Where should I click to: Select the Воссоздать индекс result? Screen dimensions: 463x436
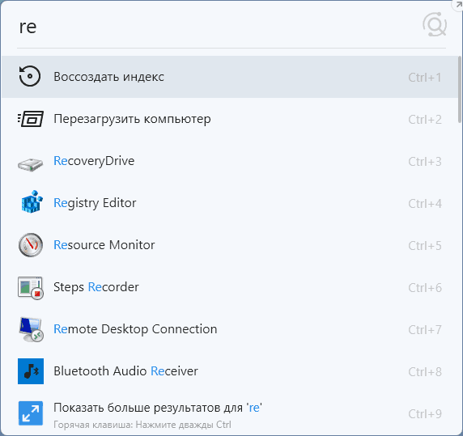pos(230,77)
